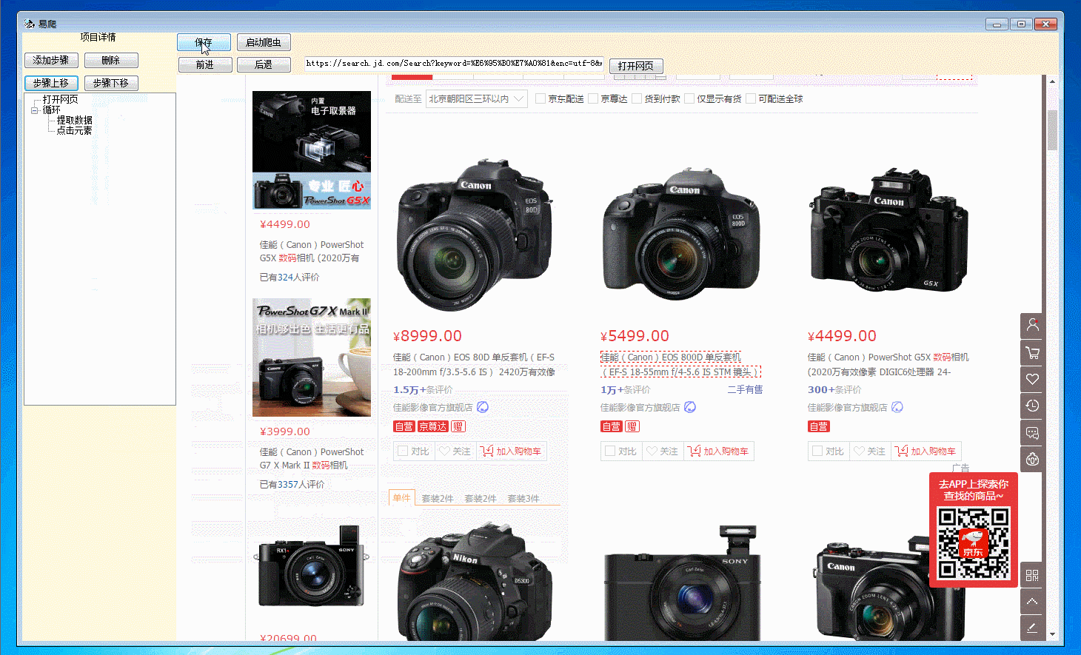This screenshot has height=655, width=1081.
Task: Click the chat icon beside ¥4499 store name
Action: [897, 407]
